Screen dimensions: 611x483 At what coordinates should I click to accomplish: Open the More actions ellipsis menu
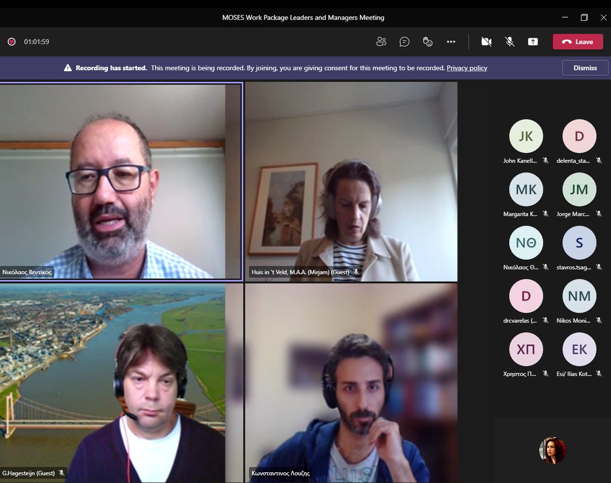point(451,42)
